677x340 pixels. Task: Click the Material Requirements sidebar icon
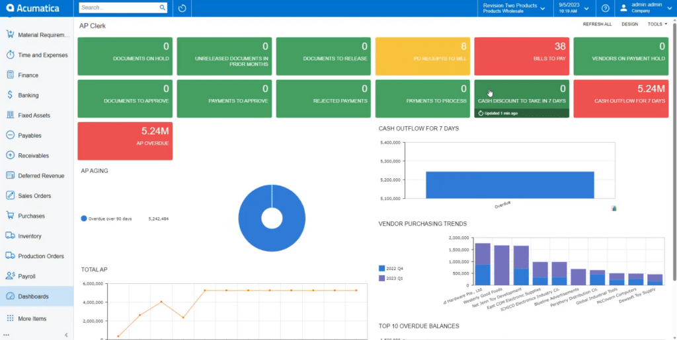[x=11, y=34]
